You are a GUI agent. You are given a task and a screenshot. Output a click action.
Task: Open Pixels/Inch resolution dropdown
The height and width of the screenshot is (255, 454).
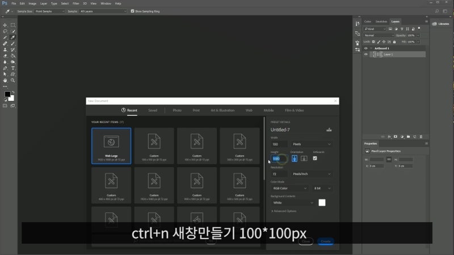point(312,174)
